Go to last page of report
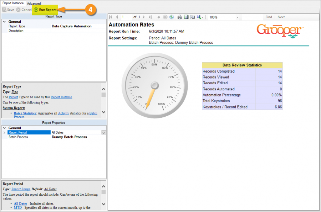Viewport: 321px width, 212px height. point(150,17)
